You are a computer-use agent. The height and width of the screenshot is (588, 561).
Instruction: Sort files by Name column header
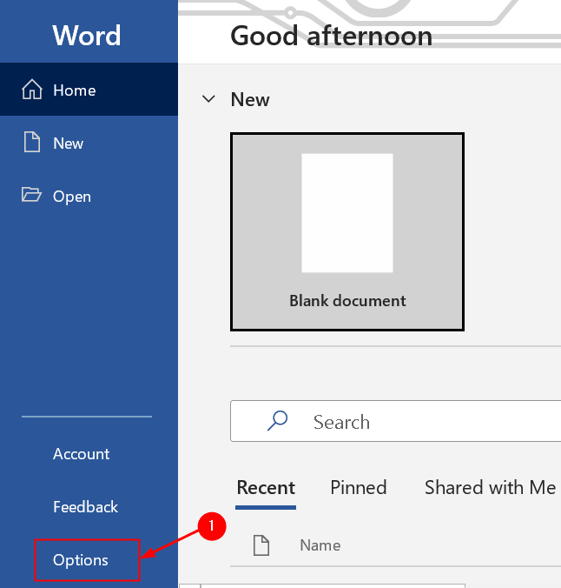tap(320, 545)
